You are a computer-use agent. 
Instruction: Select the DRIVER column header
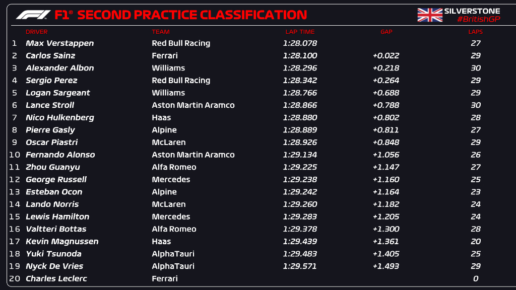click(36, 32)
